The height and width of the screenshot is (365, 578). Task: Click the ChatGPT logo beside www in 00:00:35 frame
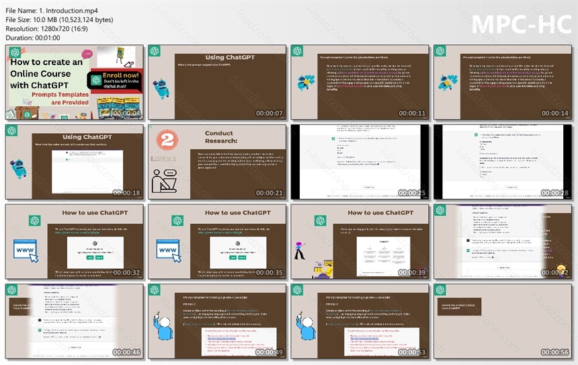coord(177,220)
